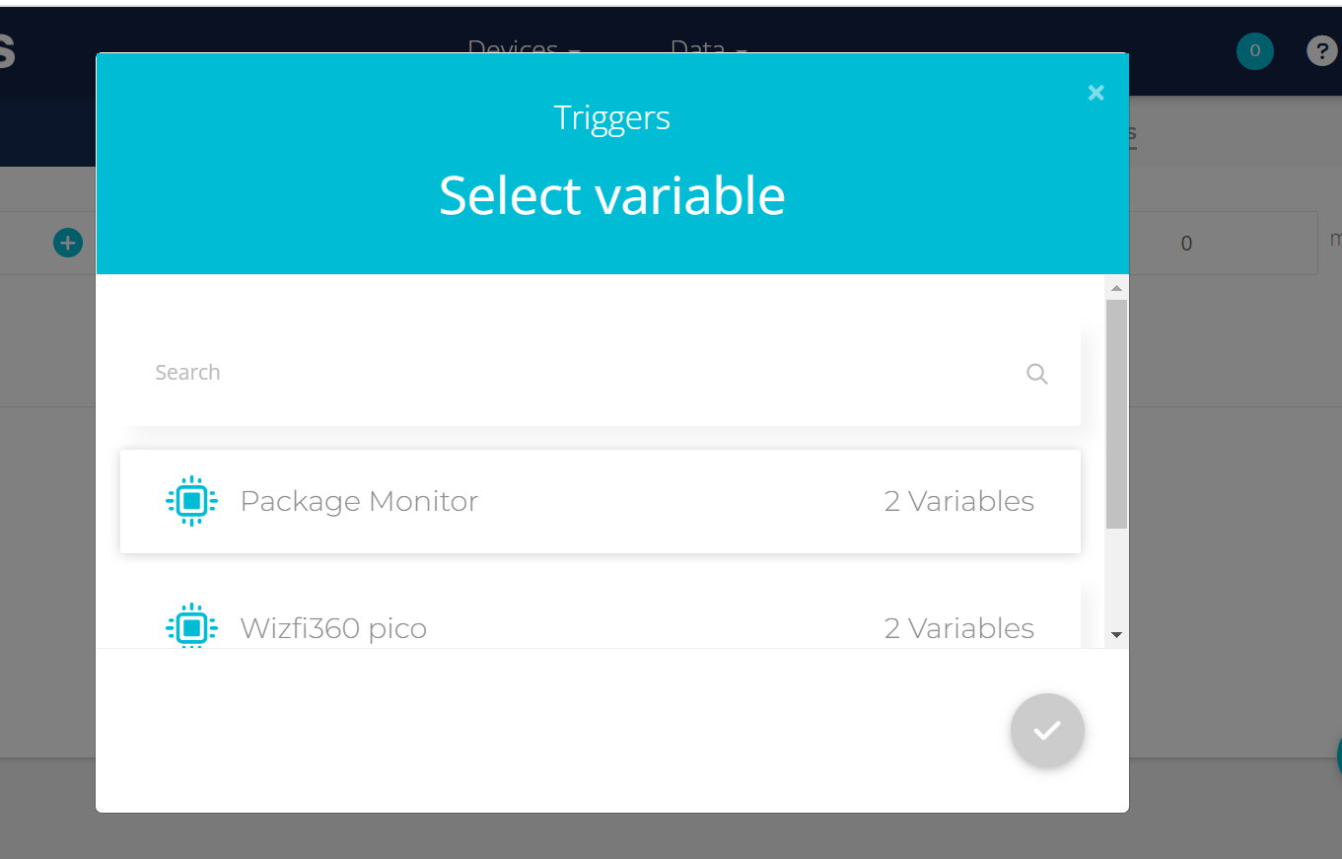Open the help question mark icon
Viewport: 1342px width, 859px height.
coord(1321,51)
